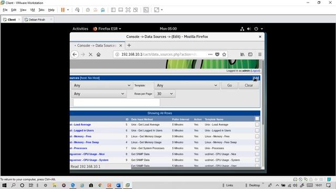
Task: Select the Console Data Sources Firefox tab
Action: pyautogui.click(x=97, y=46)
